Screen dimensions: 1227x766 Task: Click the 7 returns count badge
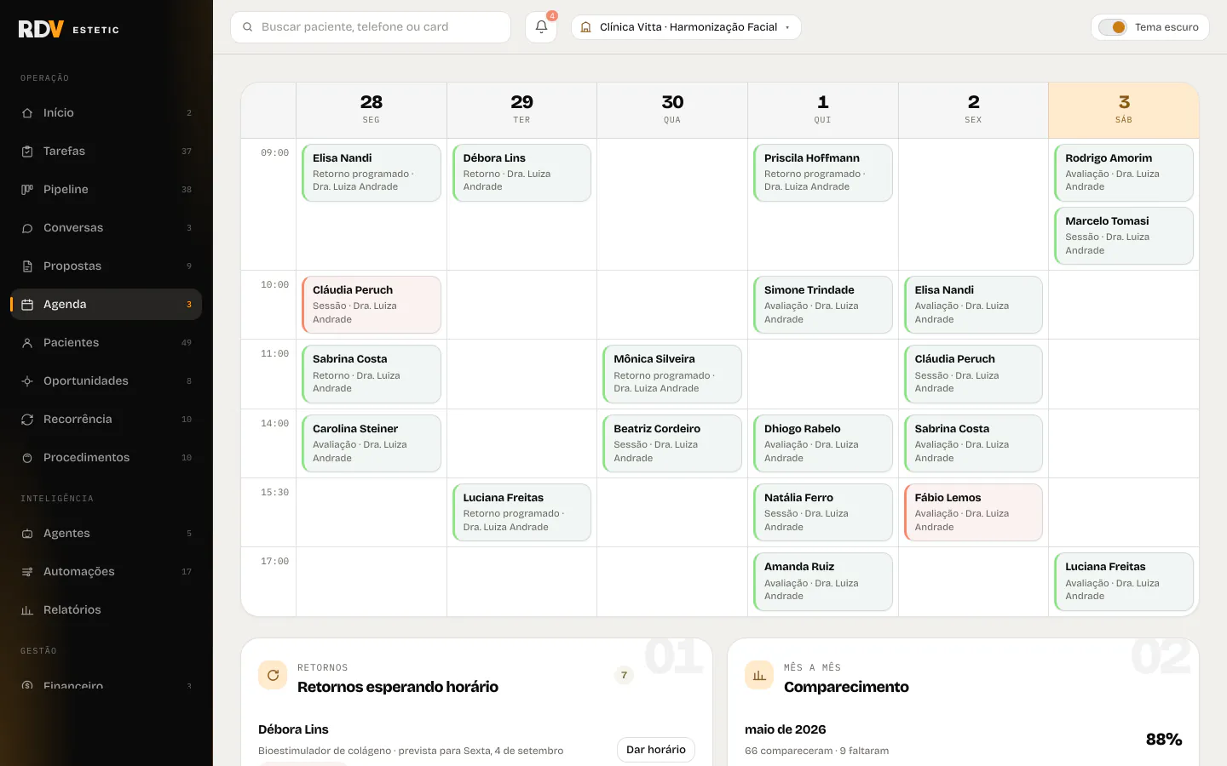tap(624, 676)
